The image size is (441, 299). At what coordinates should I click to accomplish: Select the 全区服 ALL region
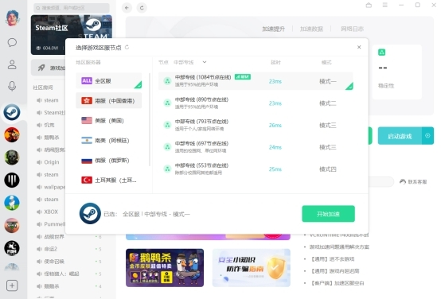(108, 81)
